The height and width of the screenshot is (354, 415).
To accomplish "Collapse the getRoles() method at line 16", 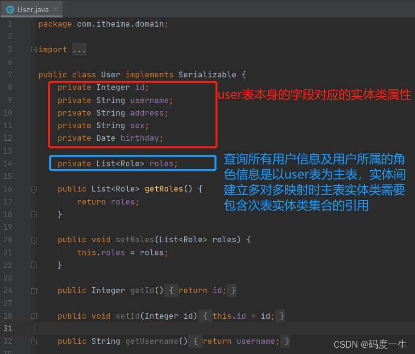I will coord(34,189).
